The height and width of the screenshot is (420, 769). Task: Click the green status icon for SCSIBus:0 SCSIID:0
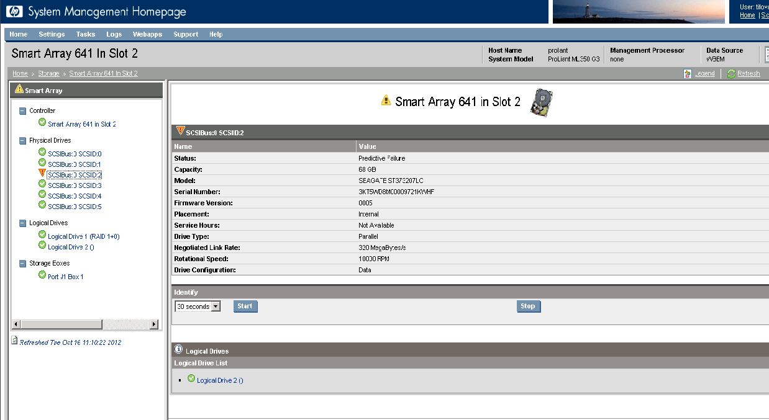pyautogui.click(x=42, y=153)
